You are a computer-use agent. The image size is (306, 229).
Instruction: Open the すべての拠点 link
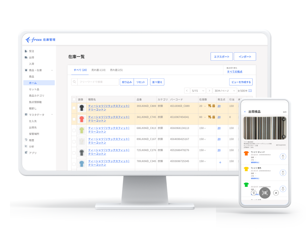(x=235, y=72)
